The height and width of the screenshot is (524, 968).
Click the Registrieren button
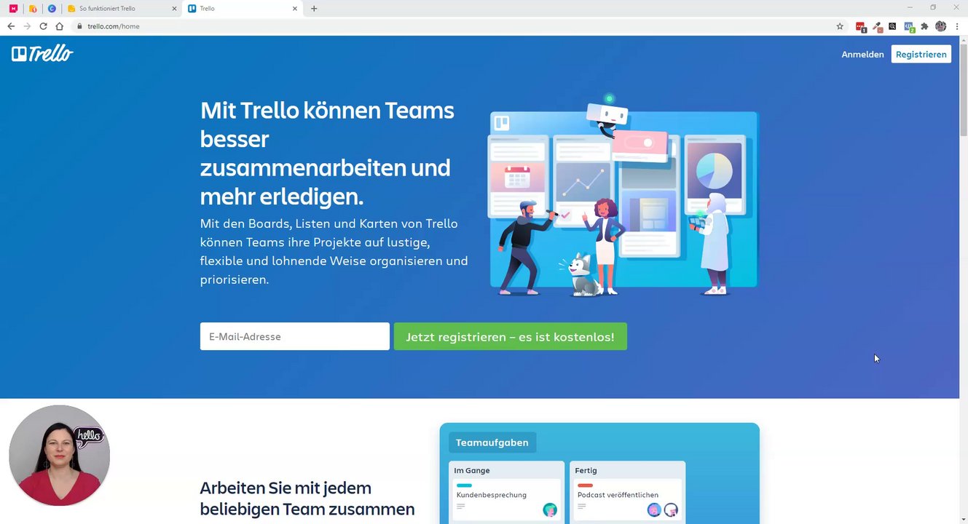(x=921, y=55)
